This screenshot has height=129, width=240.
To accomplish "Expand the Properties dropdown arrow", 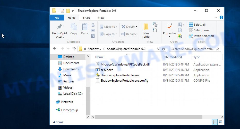I will pos(169,37).
